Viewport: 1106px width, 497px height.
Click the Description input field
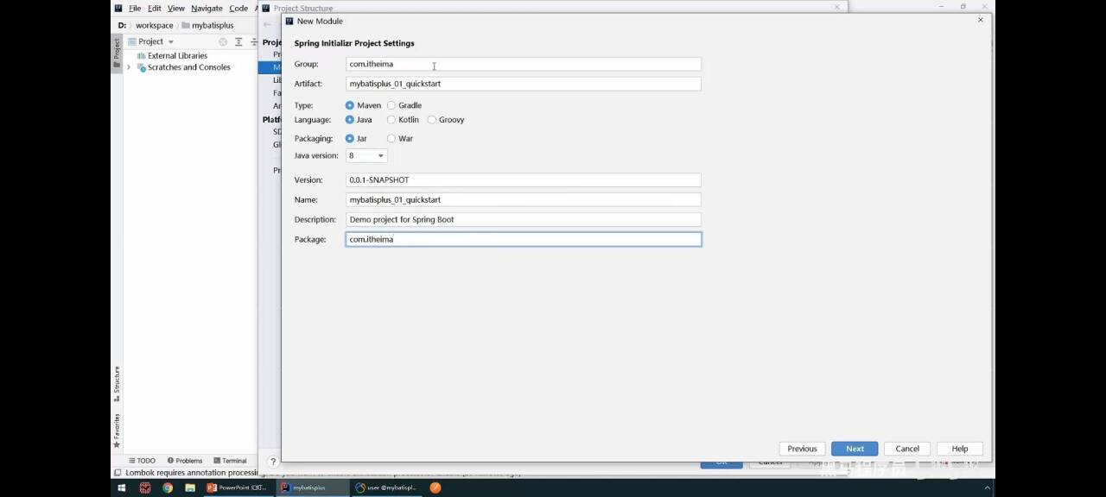coord(523,219)
